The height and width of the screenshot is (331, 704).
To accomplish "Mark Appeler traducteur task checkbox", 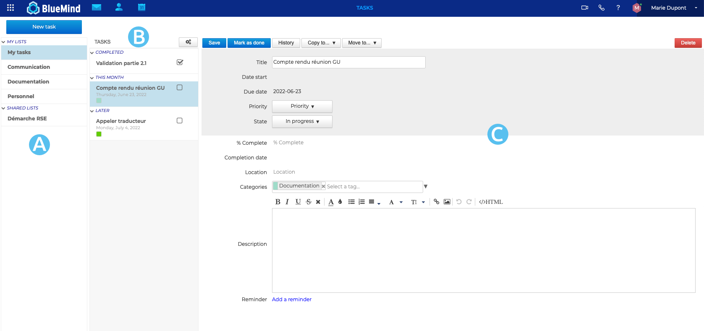I will point(180,121).
